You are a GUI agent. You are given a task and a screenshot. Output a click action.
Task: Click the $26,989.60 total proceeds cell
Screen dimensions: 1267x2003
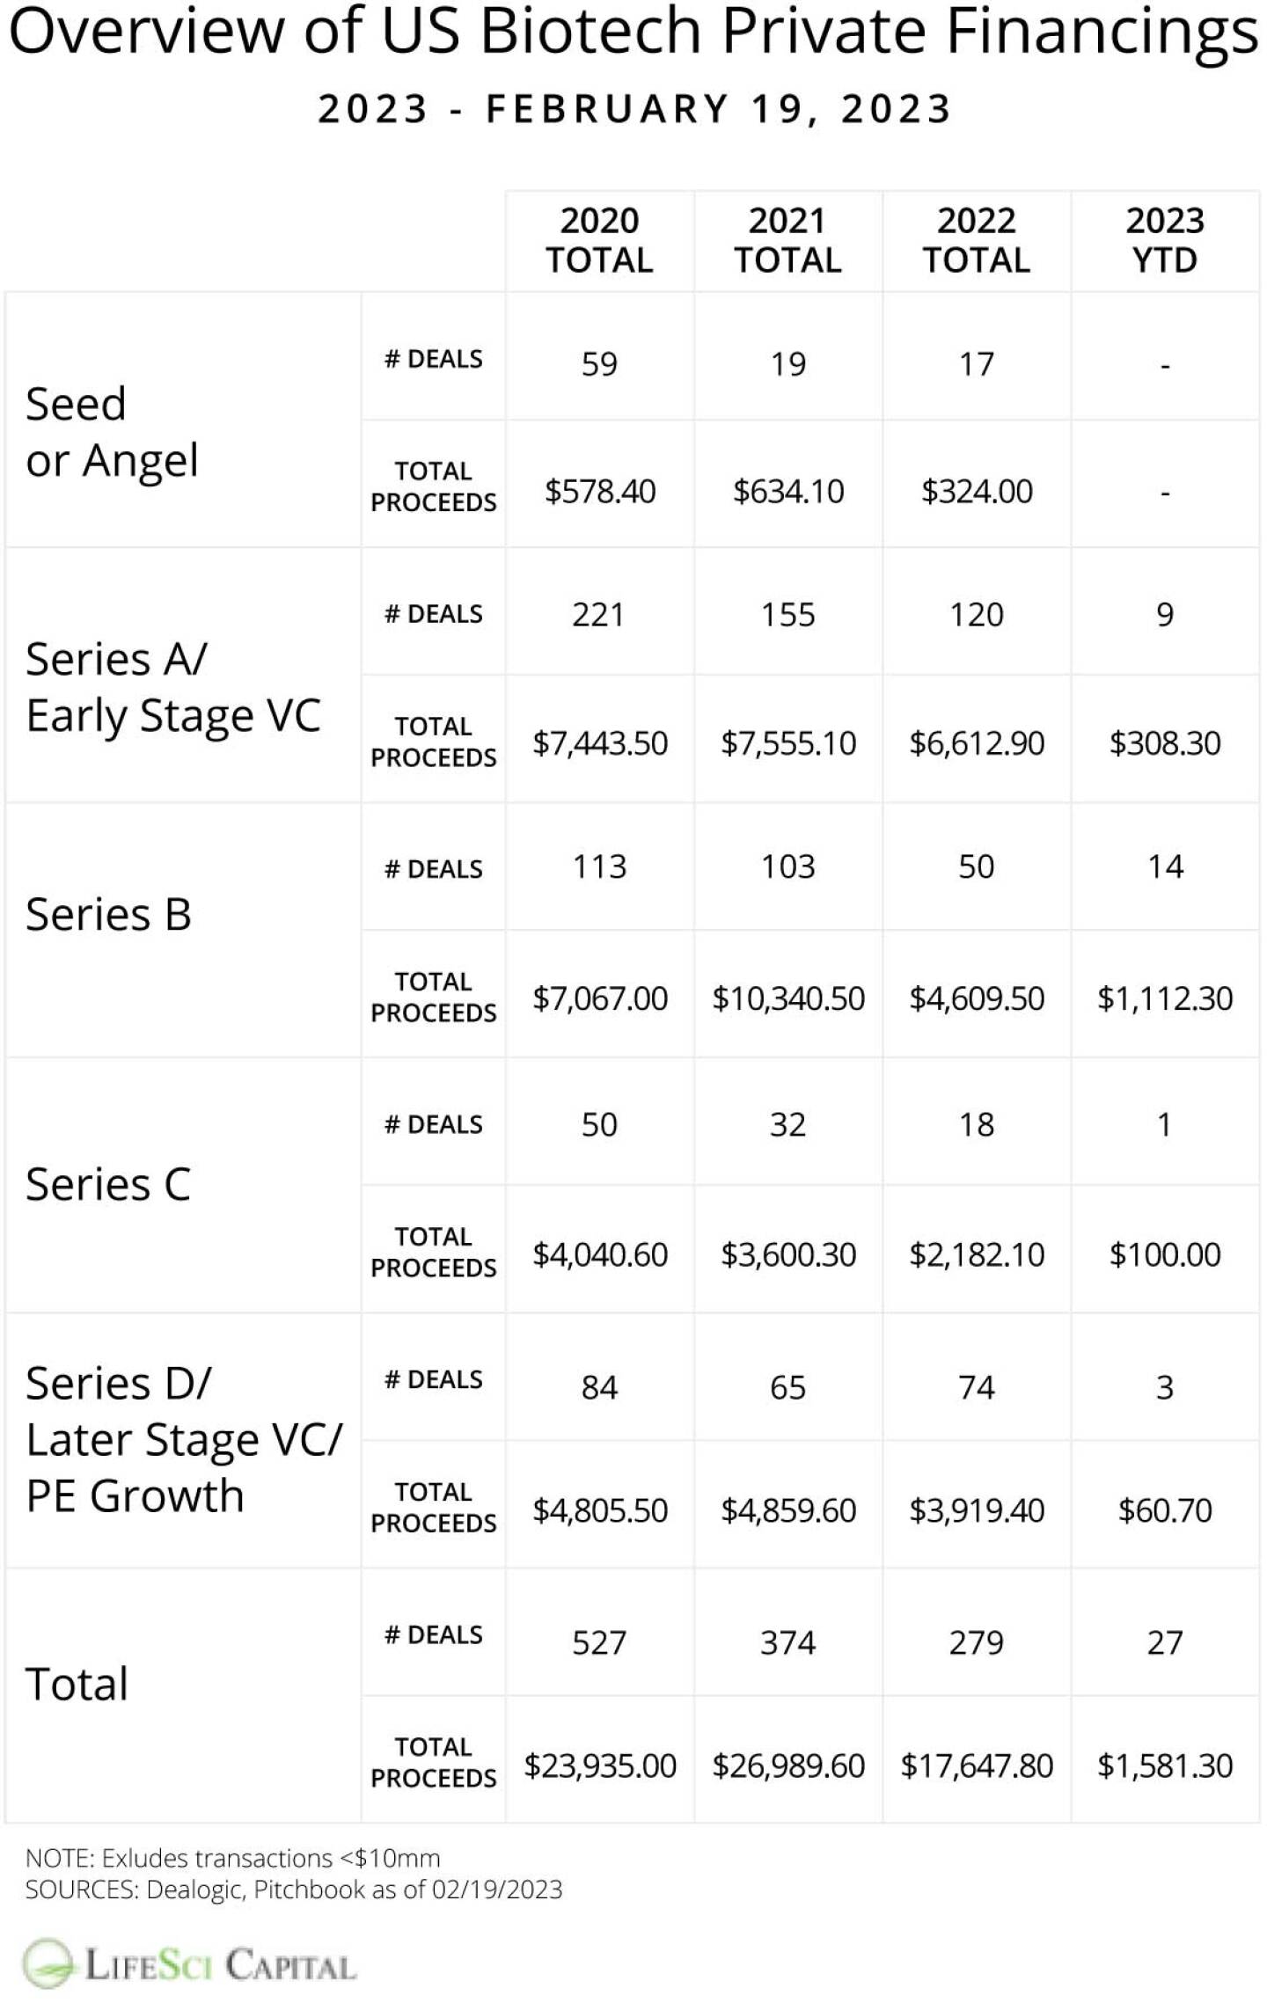787,1765
